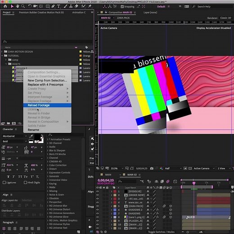Open the Graph Editor from the timeline
This screenshot has width=234, height=234.
point(175,181)
